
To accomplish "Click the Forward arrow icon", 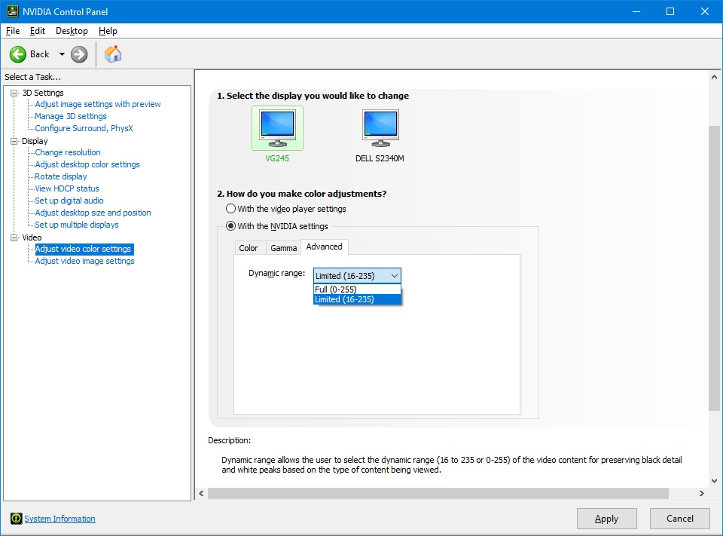I will (79, 54).
